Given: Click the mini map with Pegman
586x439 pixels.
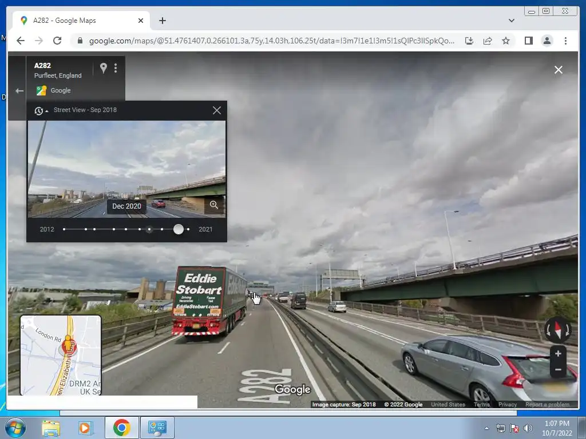Looking at the screenshot, I should tap(61, 355).
